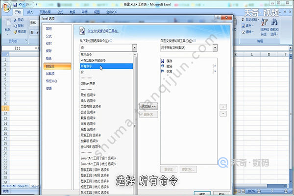Screen dimensions: 294x196
Task: Open the 数据 ribbon tab
Action: point(73,12)
